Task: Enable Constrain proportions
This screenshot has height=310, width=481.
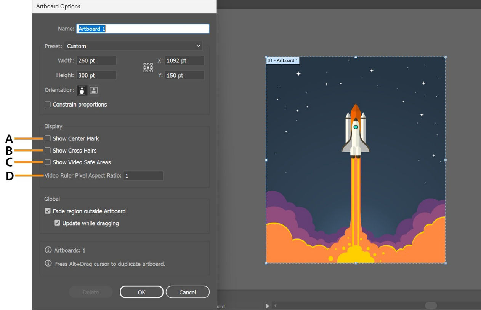Action: [x=48, y=104]
